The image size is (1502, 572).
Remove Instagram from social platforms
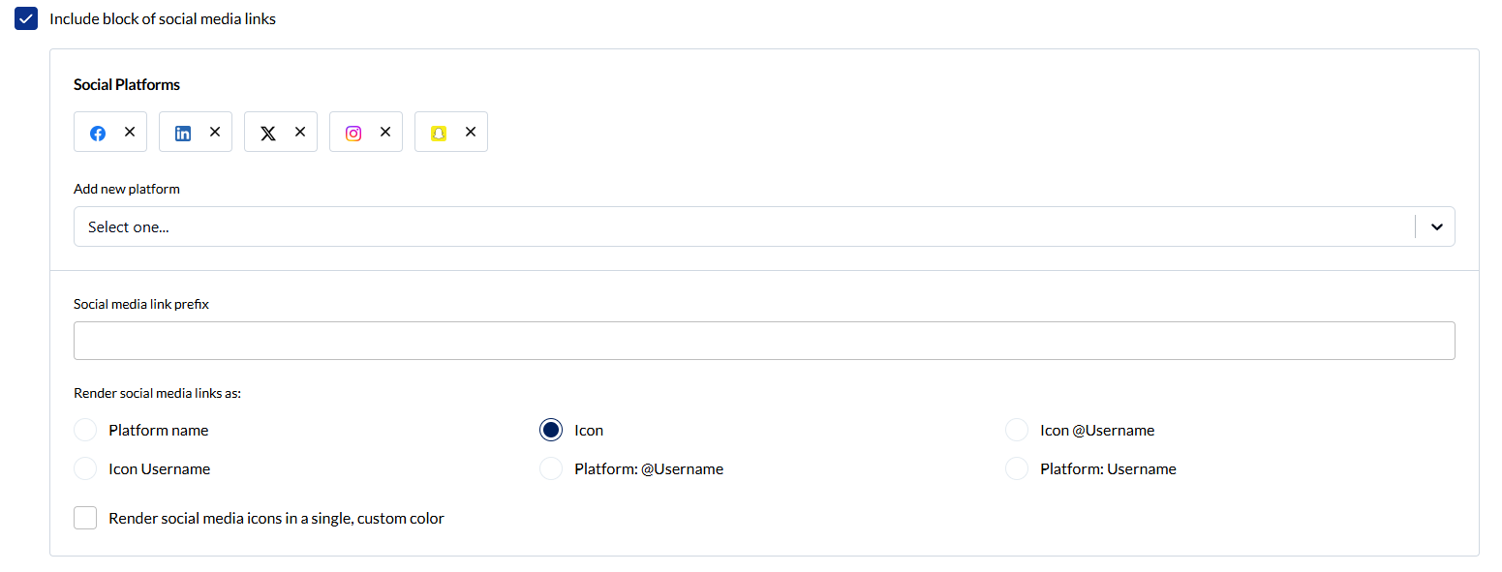(x=385, y=132)
